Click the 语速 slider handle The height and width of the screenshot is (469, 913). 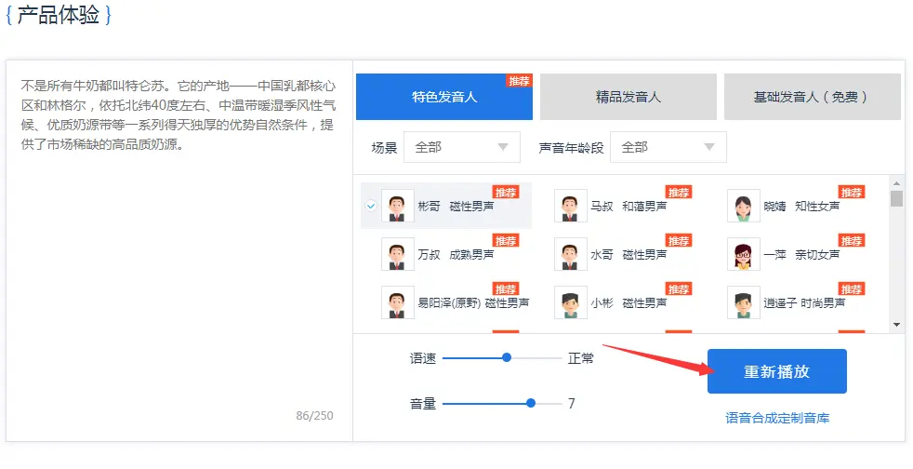(507, 357)
